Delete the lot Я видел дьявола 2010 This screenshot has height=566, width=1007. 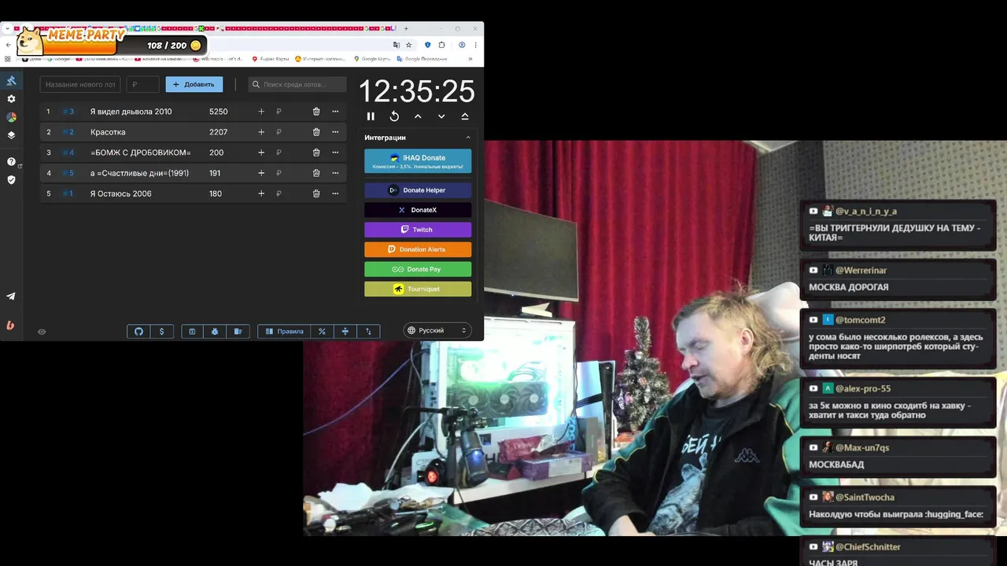tap(316, 112)
